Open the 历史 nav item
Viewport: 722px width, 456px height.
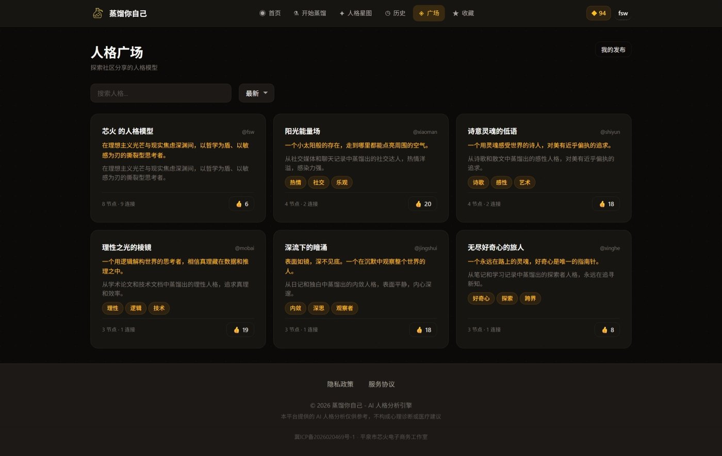(x=395, y=13)
